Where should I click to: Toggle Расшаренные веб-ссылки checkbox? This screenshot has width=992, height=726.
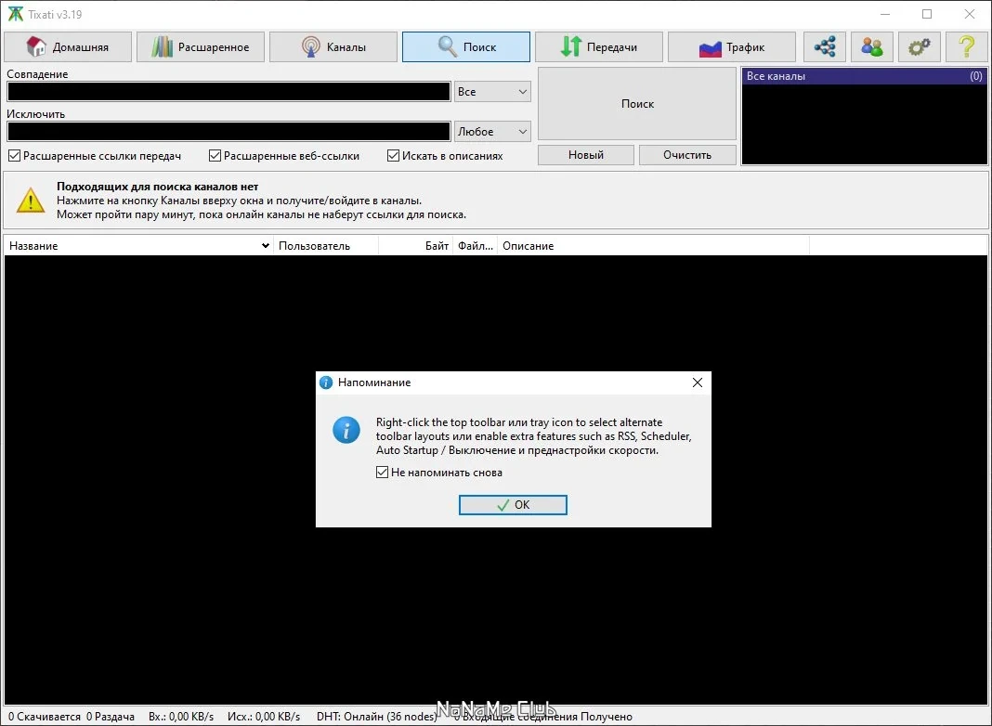click(215, 156)
